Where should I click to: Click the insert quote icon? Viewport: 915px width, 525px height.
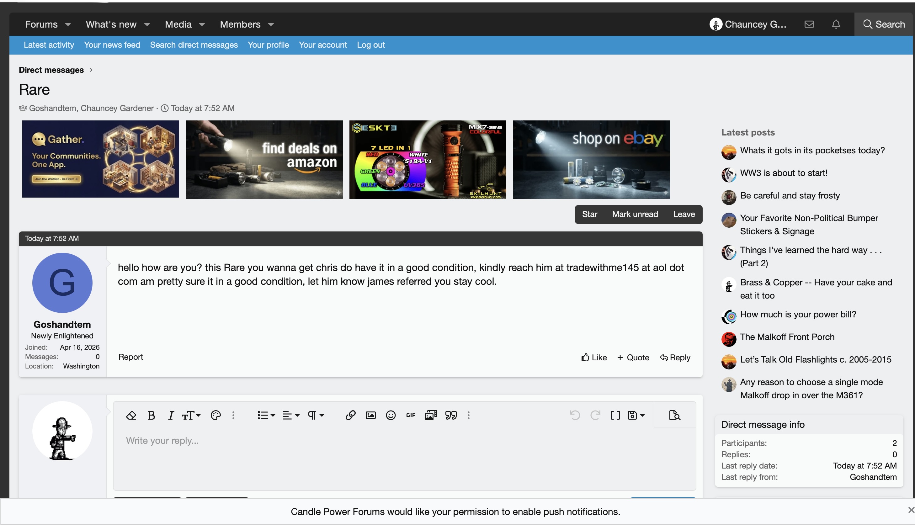click(x=451, y=415)
